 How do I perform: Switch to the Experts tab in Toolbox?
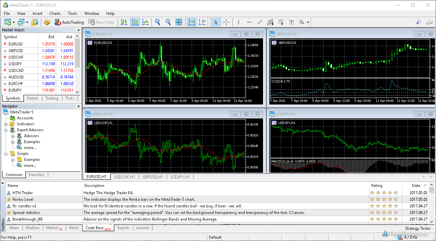(123, 227)
